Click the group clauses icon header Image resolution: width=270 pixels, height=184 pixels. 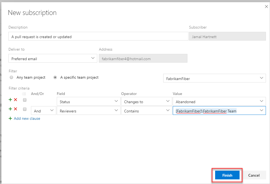[x=24, y=94]
